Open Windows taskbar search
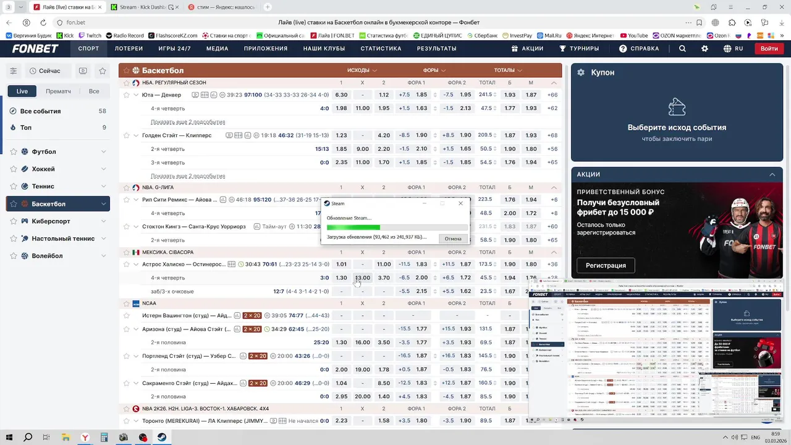Viewport: 791px width, 445px height. (28, 438)
